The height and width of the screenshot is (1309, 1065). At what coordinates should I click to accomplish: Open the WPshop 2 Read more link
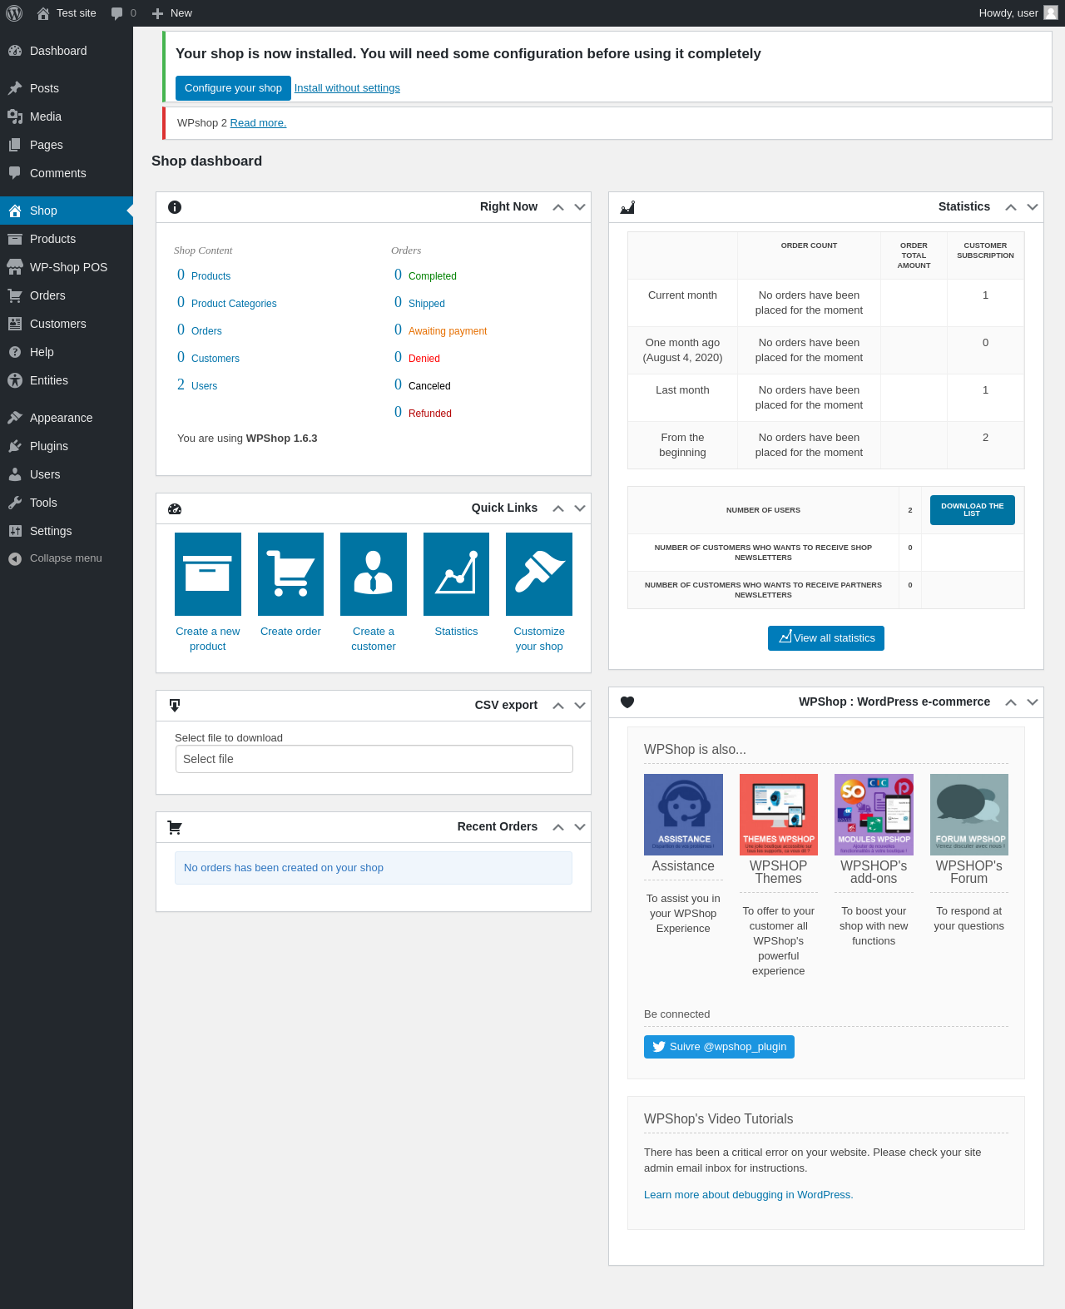pos(258,123)
